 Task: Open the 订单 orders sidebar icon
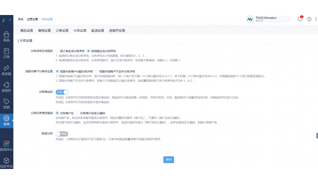(6, 53)
